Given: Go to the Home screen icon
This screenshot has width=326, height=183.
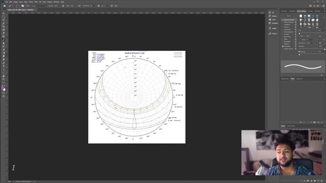Looking at the screenshot, I should pyautogui.click(x=5, y=6).
